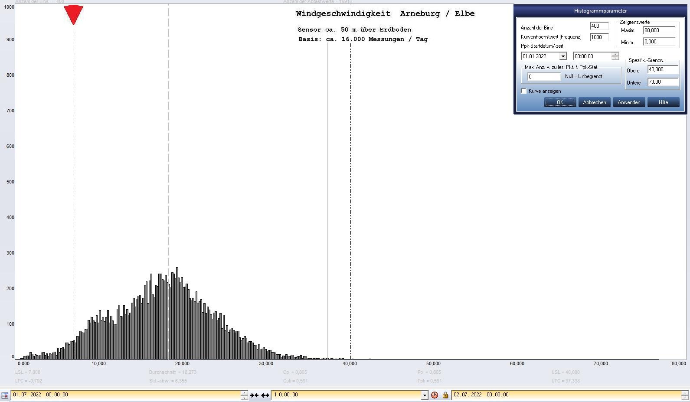Viewport: 690px width, 402px height.
Task: Click the Zellgrenzwerte Maxim. field
Action: pos(659,30)
